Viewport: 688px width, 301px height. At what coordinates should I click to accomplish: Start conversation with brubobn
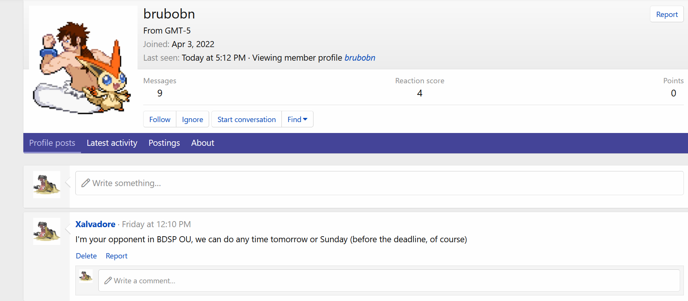coord(246,119)
